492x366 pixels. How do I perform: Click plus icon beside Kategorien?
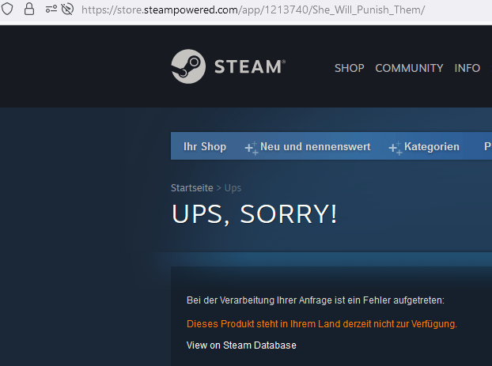395,148
